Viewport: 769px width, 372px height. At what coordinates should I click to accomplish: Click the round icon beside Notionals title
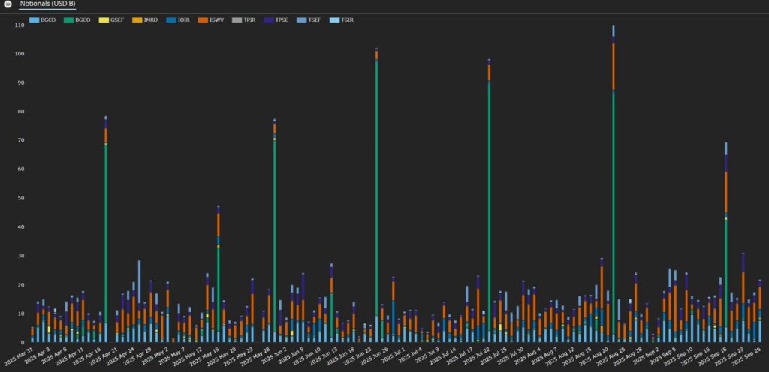coord(7,4)
